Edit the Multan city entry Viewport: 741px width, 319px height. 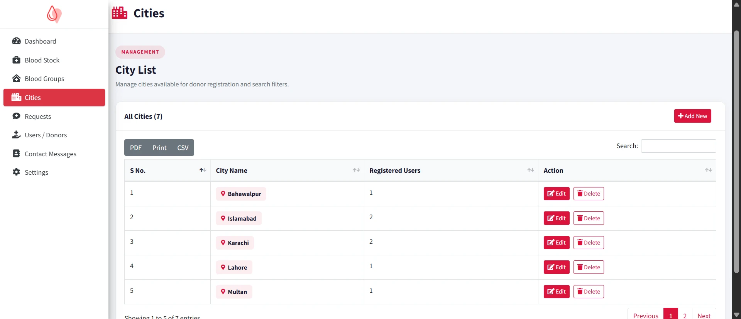(557, 292)
